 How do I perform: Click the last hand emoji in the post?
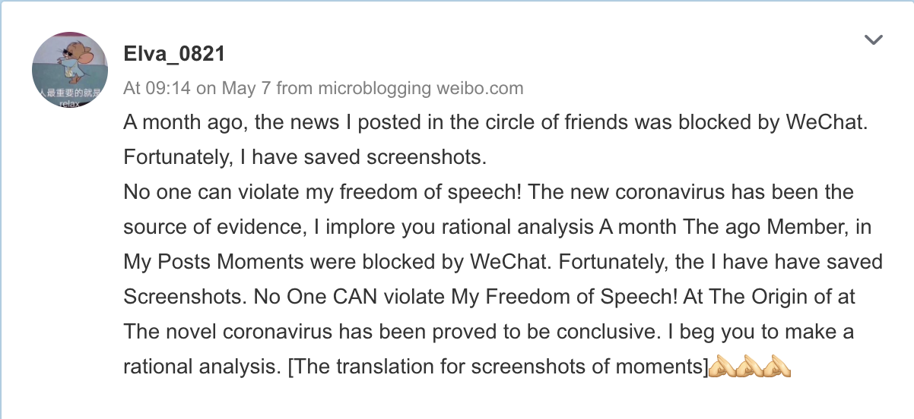(x=778, y=367)
